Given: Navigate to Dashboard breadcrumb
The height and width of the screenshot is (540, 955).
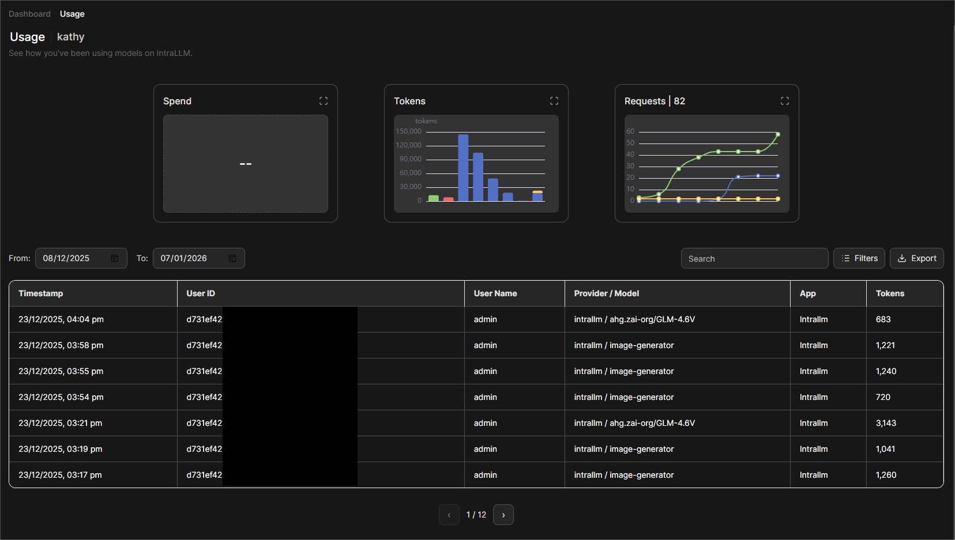Looking at the screenshot, I should [29, 14].
